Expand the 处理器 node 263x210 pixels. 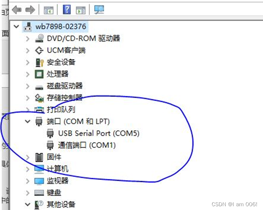27,74
